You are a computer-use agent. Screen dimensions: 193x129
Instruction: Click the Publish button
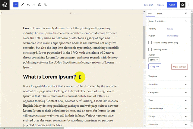point(172,5)
